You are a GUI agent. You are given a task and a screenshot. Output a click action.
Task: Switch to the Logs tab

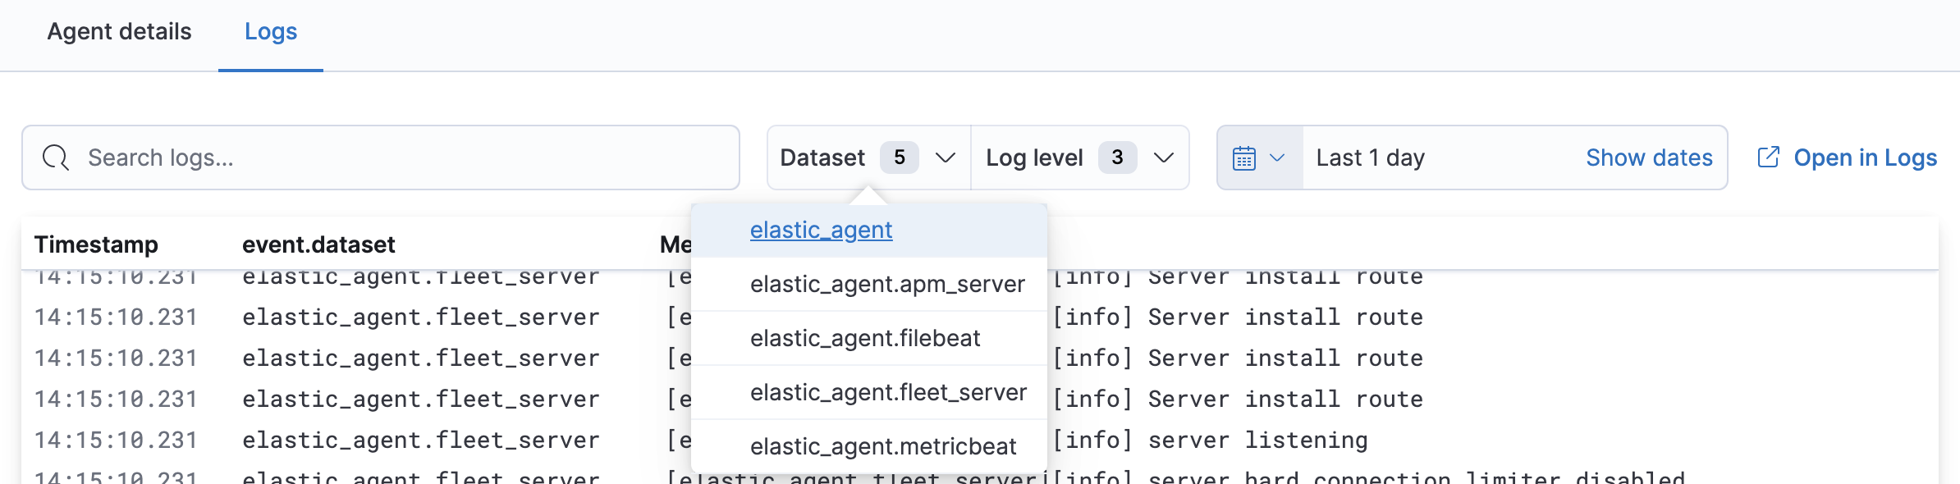point(271,32)
